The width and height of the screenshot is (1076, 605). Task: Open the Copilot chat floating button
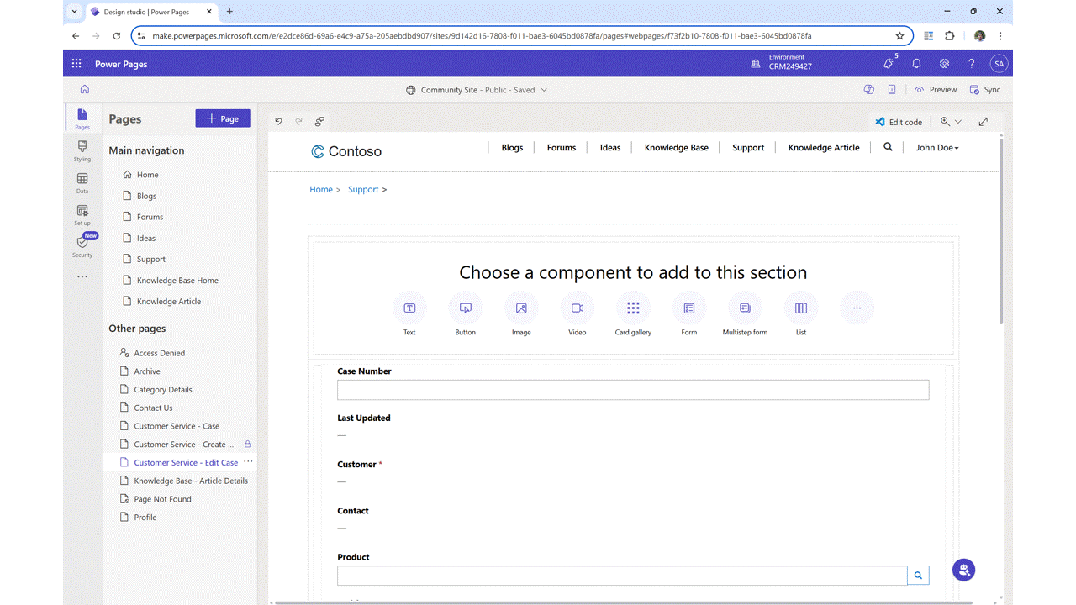coord(963,570)
